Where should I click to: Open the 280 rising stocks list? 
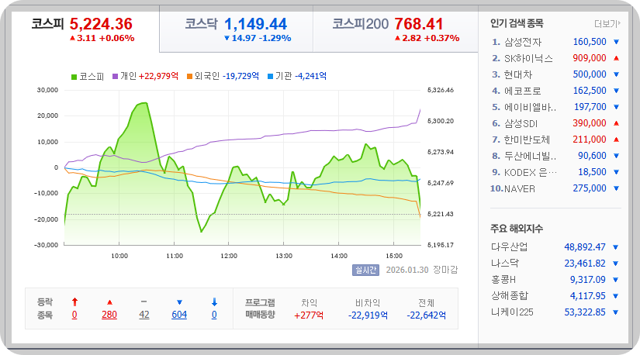pos(109,315)
